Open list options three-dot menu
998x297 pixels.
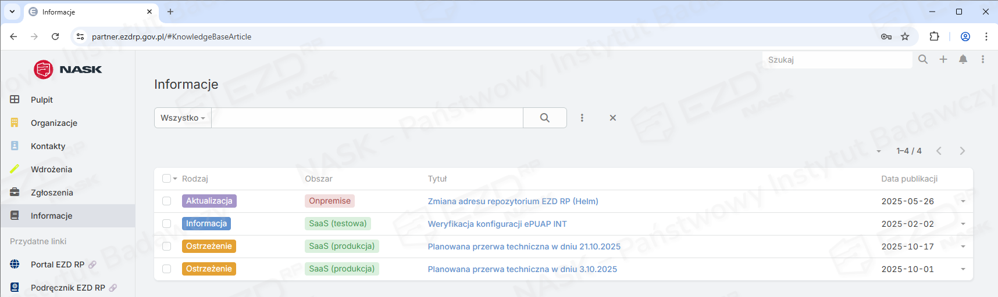tap(582, 118)
